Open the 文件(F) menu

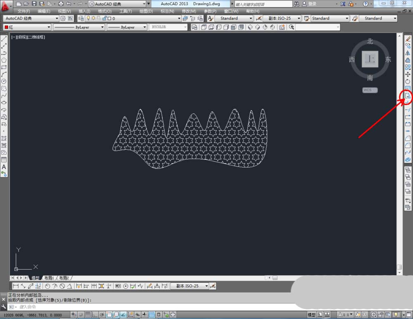pyautogui.click(x=24, y=11)
